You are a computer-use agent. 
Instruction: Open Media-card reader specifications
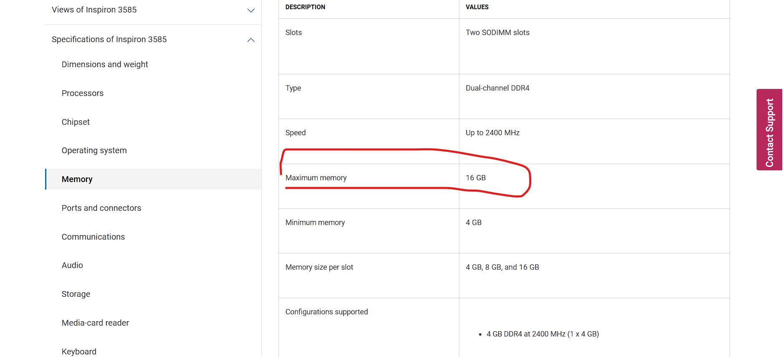tap(95, 323)
